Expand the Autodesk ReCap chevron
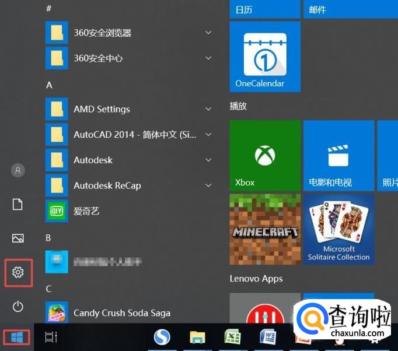 208,185
